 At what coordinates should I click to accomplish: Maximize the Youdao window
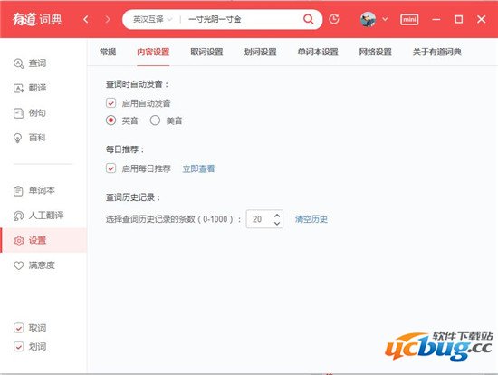coord(458,20)
